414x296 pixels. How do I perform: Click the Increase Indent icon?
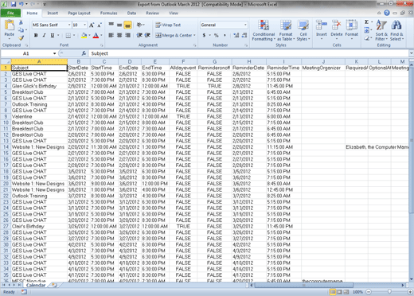click(147, 35)
